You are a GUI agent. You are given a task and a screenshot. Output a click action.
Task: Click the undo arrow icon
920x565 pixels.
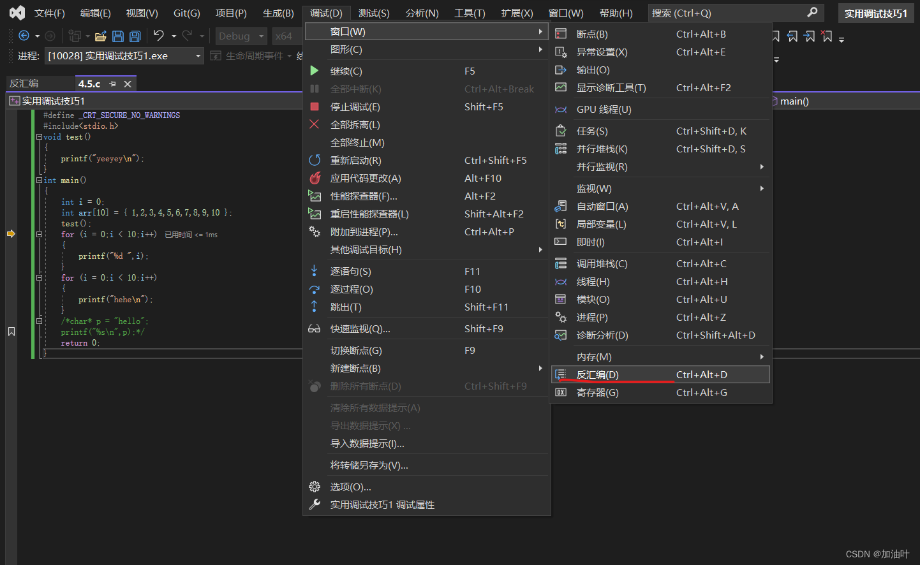coord(159,36)
